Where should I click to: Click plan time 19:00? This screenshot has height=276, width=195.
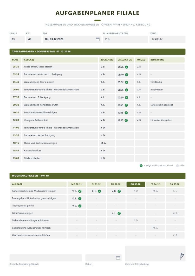coord(16,158)
